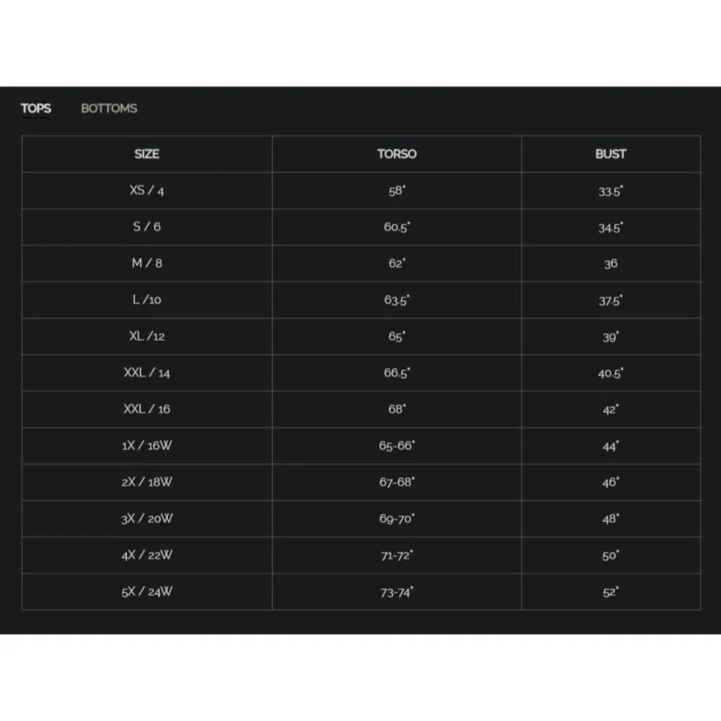
Task: Select the TOPS tab
Action: (x=36, y=108)
